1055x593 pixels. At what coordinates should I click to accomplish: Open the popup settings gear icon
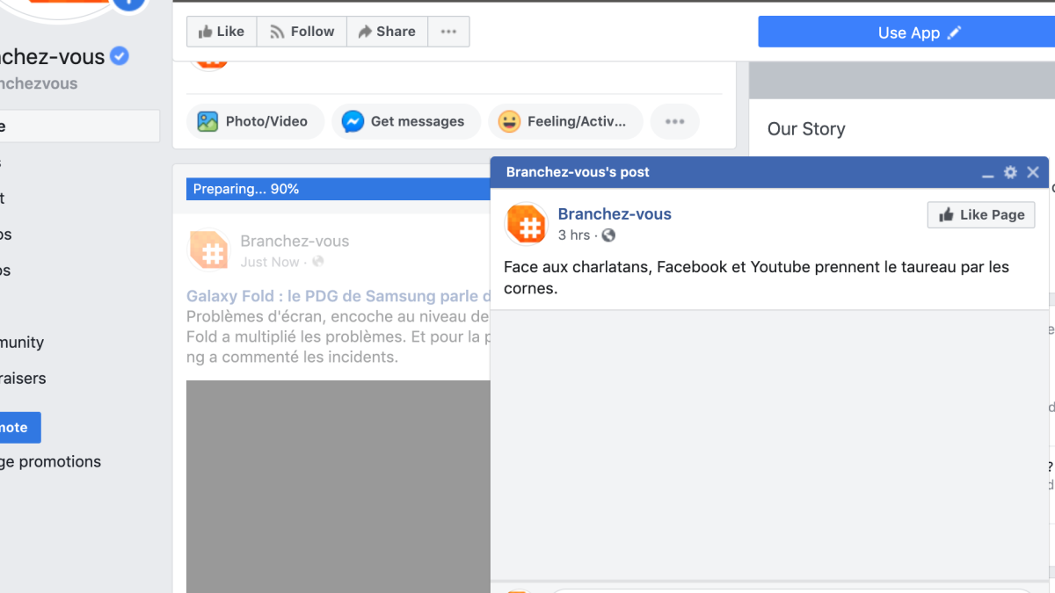point(1010,172)
